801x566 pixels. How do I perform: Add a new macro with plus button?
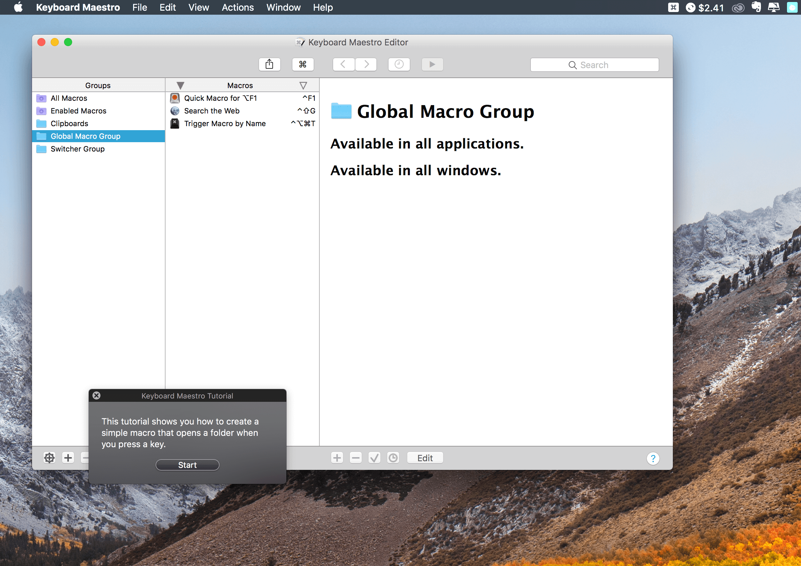pos(337,458)
